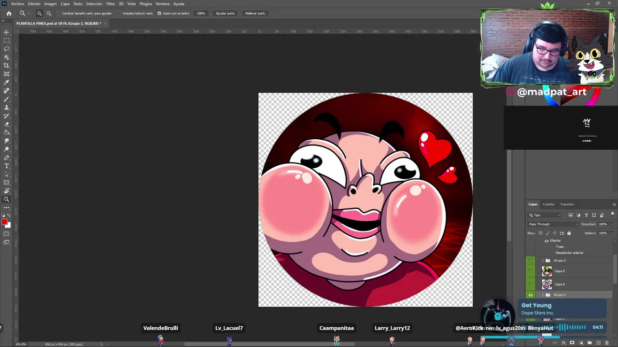Click the Home button in options bar
This screenshot has width=618, height=347.
(9, 13)
